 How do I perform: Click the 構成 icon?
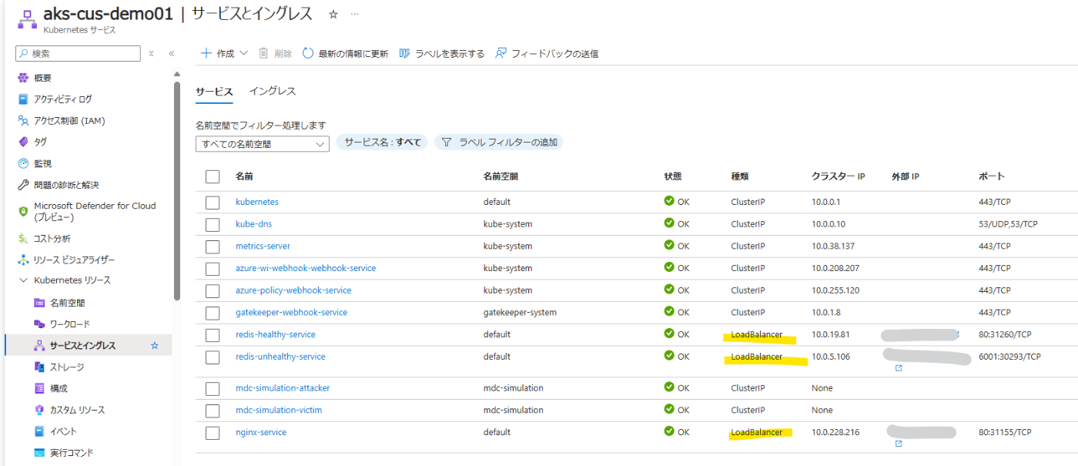pos(39,388)
